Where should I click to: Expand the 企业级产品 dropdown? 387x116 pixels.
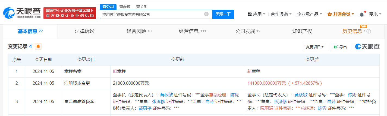pyautogui.click(x=310, y=14)
